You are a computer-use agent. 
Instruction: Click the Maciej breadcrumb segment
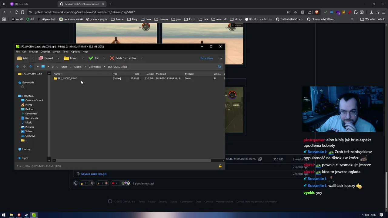[x=78, y=67]
